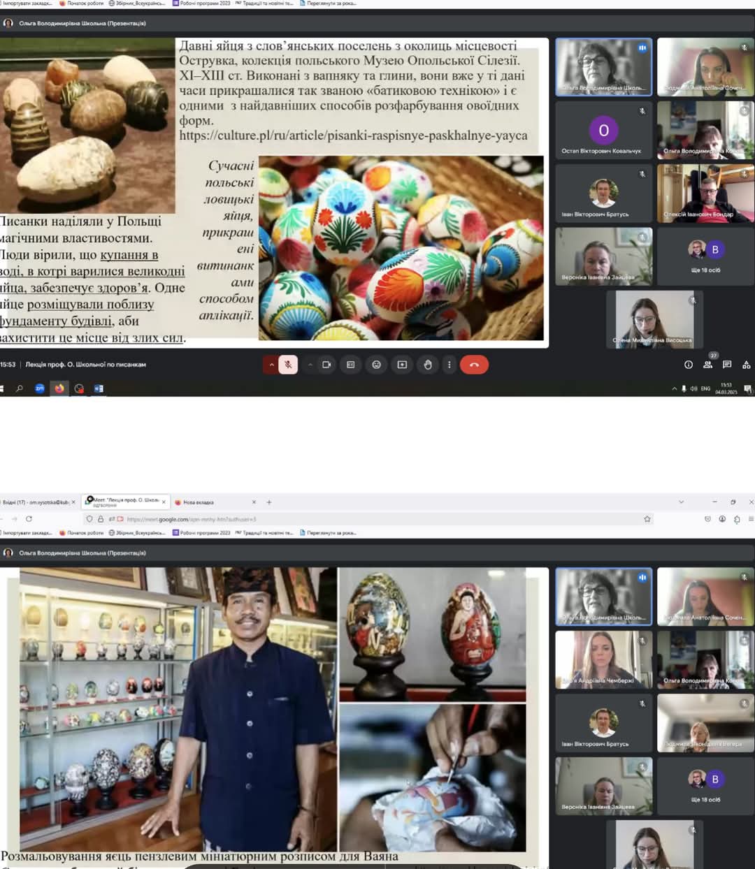
Task: Toggle captions button in Meet toolbar
Action: (351, 365)
